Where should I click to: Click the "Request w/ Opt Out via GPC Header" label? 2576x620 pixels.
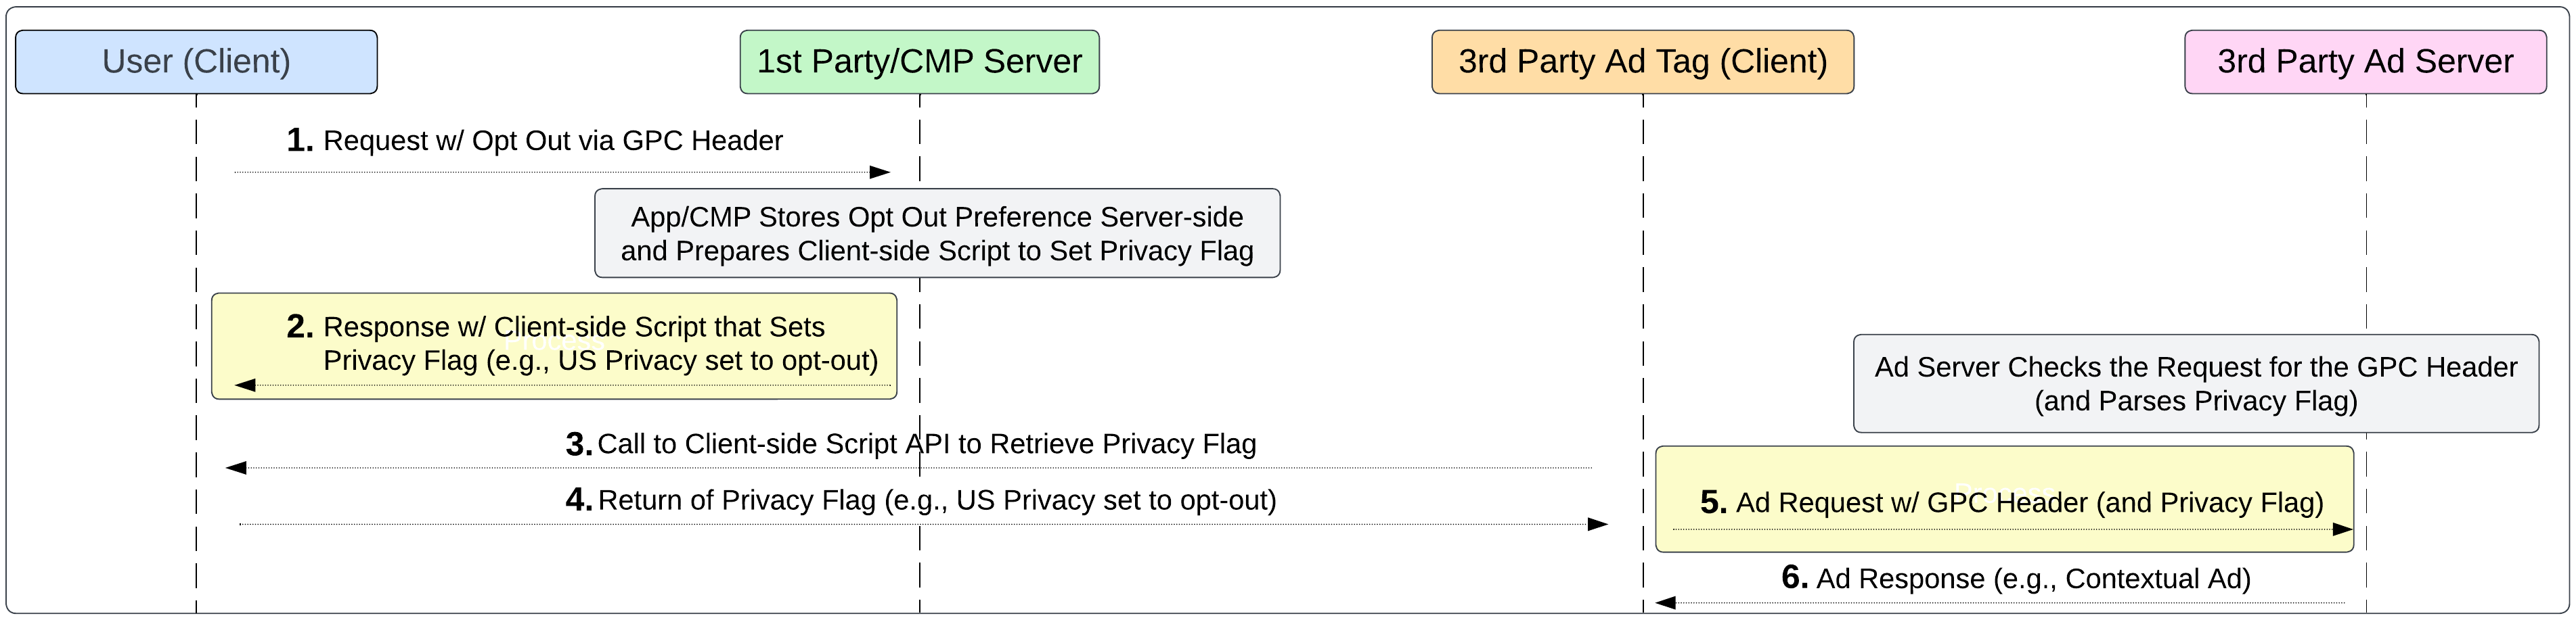(552, 141)
